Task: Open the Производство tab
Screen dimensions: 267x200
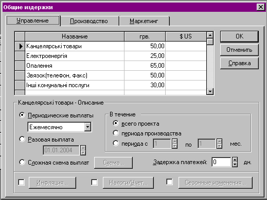Action: 90,21
